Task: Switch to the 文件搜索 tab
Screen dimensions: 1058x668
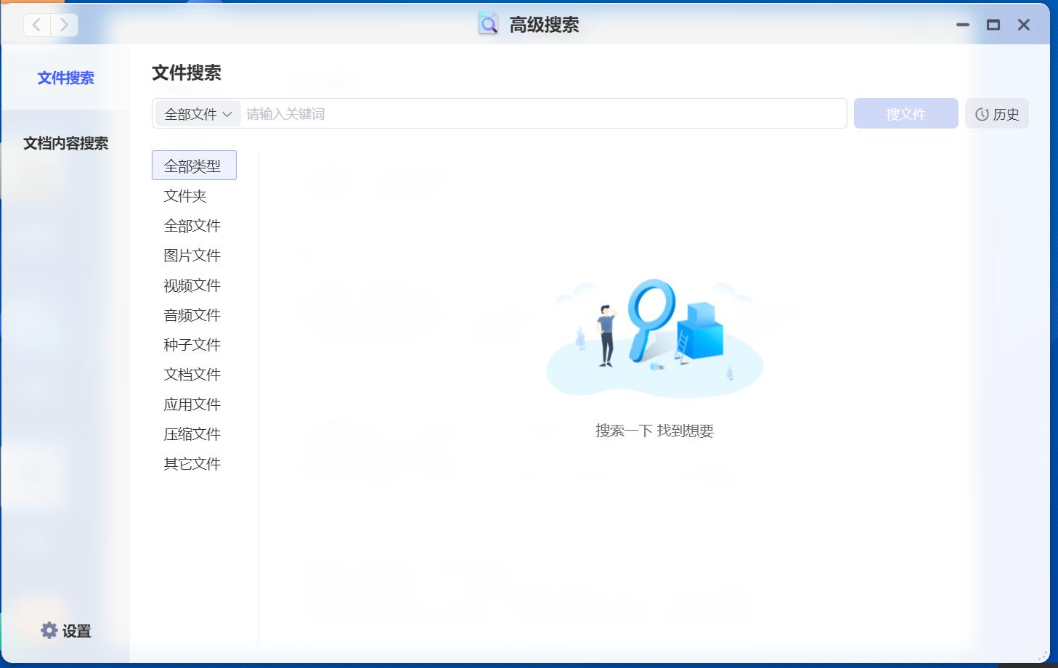Action: coord(65,78)
